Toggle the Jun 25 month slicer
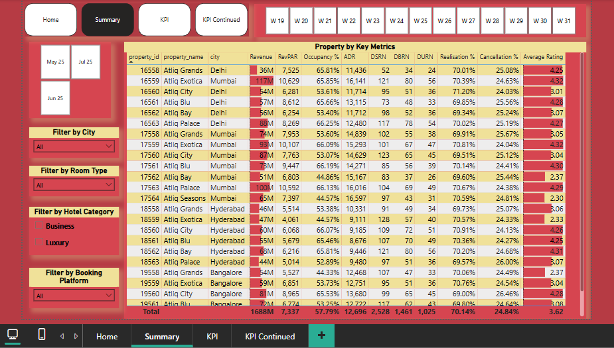 click(55, 98)
